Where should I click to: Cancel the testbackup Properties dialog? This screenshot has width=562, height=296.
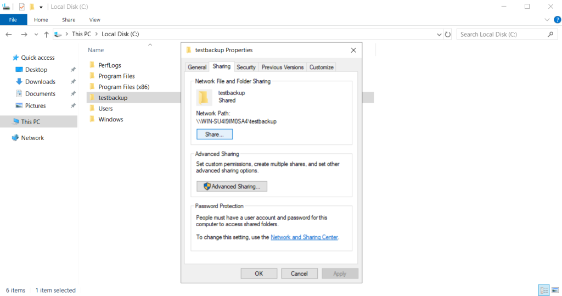coord(299,273)
